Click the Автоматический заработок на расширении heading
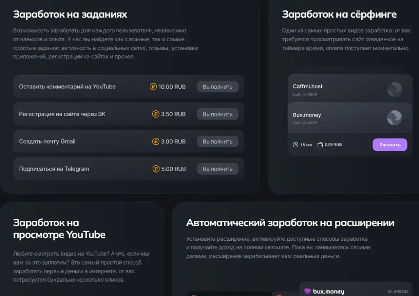This screenshot has height=296, width=419. point(290,222)
